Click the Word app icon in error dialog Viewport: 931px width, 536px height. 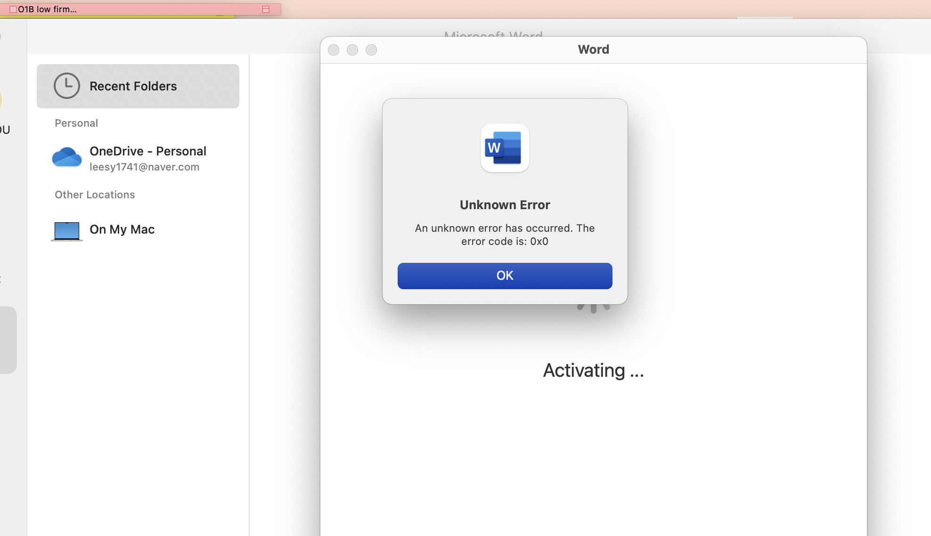505,148
